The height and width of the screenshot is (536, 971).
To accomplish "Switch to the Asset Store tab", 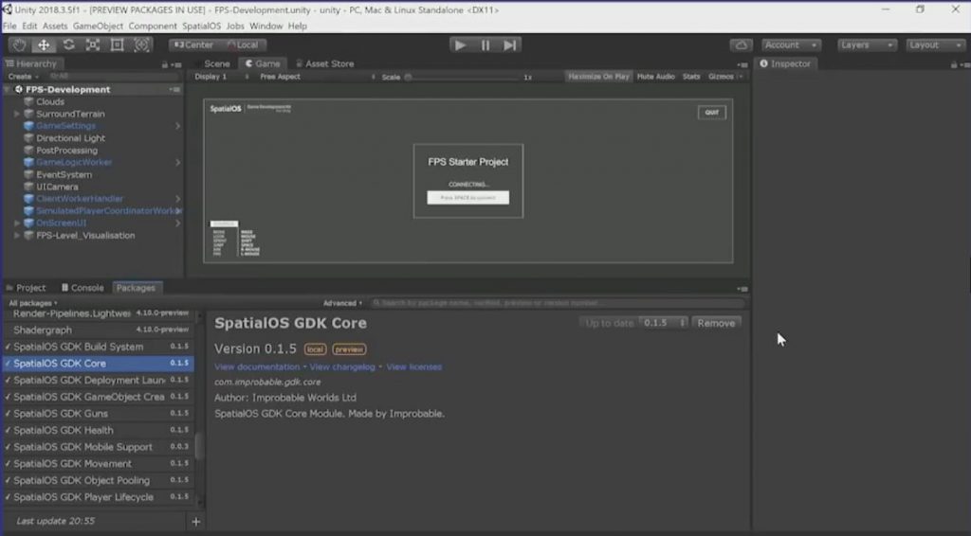I will point(326,63).
